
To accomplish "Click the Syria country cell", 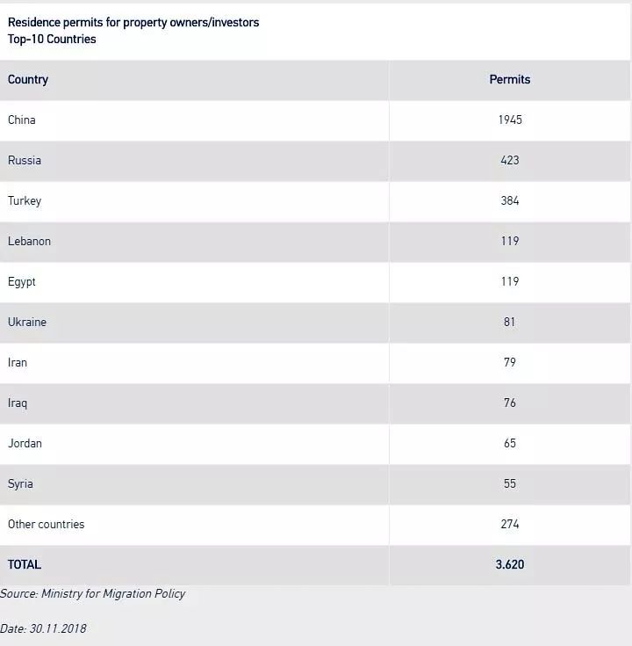I will pyautogui.click(x=22, y=483).
